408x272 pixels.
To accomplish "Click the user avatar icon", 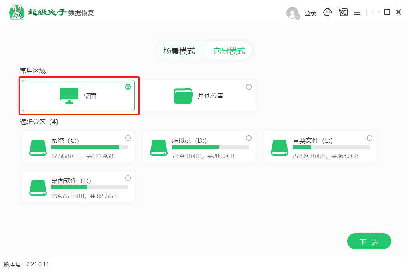I will 292,13.
